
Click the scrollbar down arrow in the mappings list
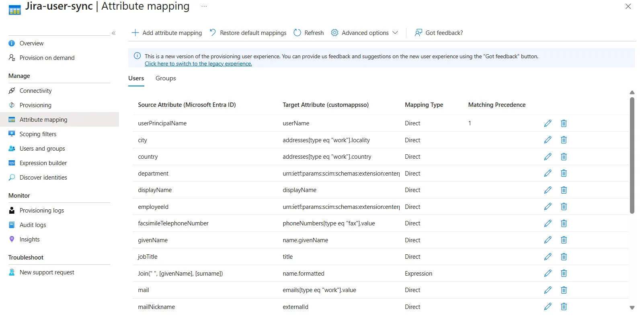coord(632,308)
